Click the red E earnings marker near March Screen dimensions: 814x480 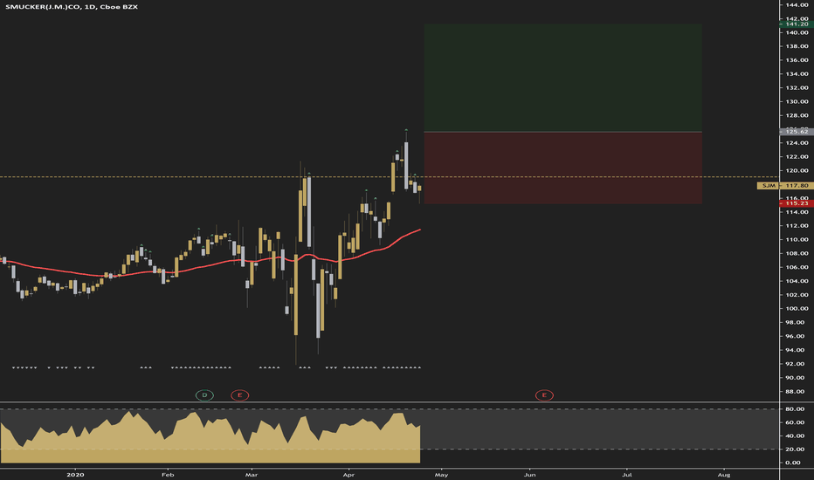[240, 395]
